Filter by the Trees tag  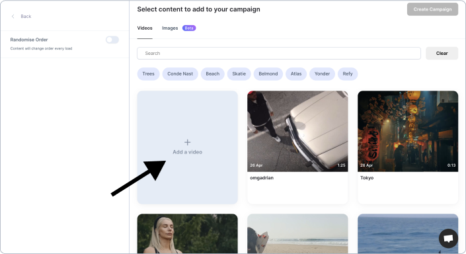coord(148,74)
